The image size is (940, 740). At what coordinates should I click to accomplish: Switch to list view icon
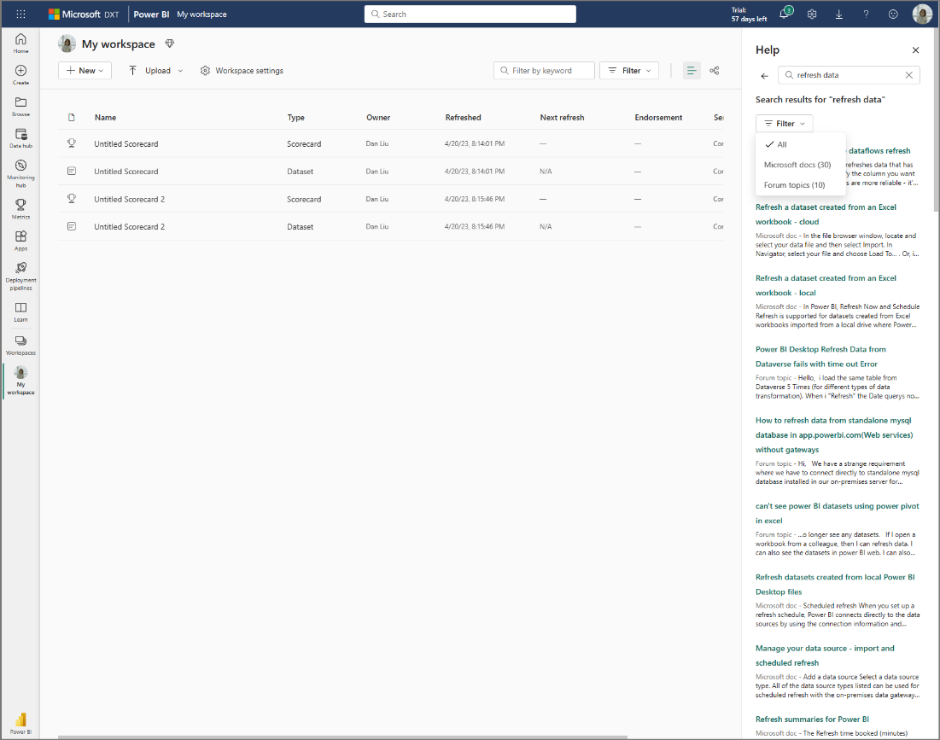click(692, 71)
